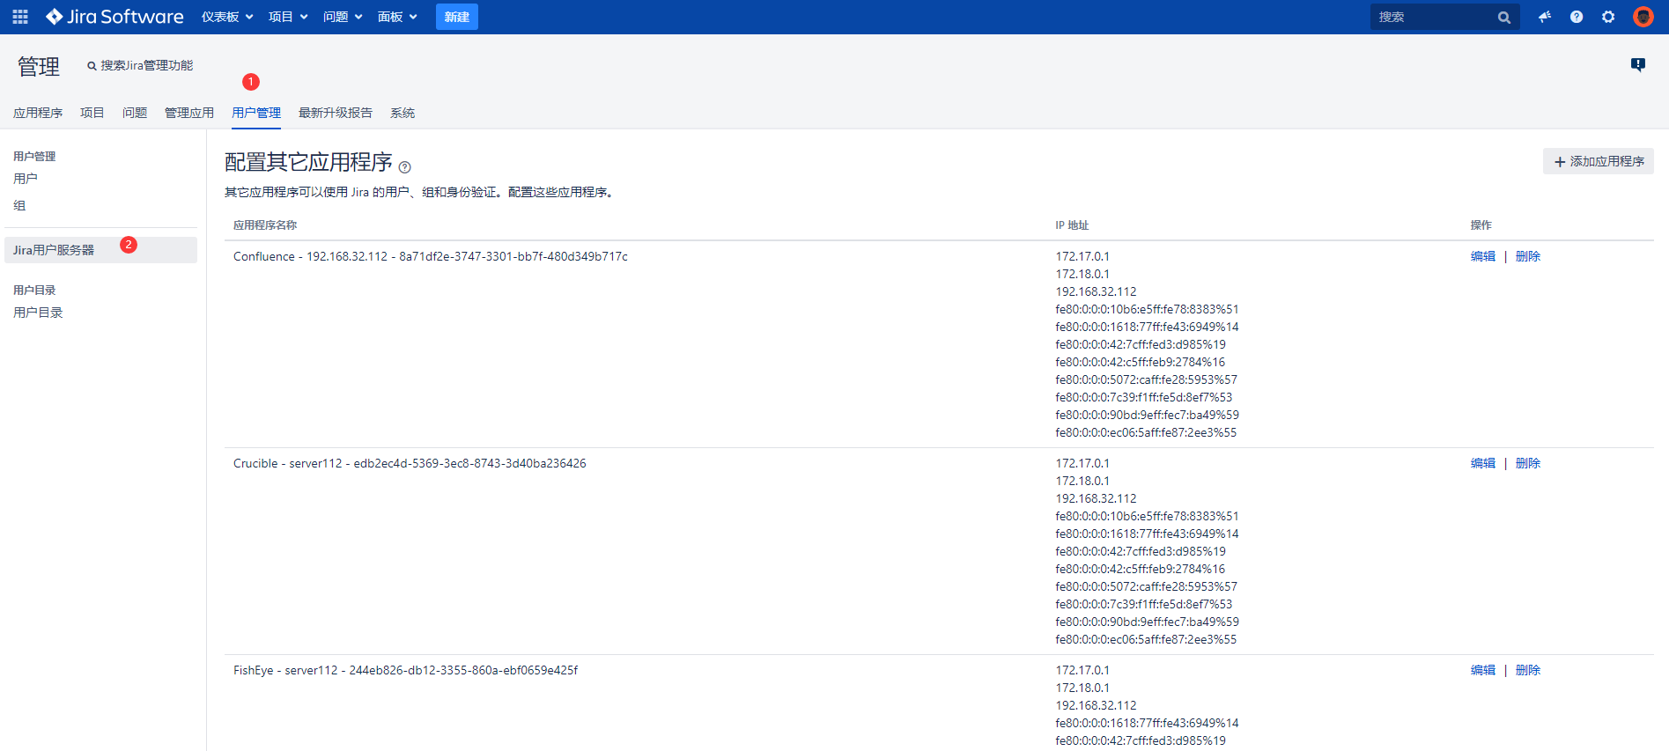Image resolution: width=1669 pixels, height=751 pixels.
Task: Click the 新建 create button
Action: pos(457,17)
